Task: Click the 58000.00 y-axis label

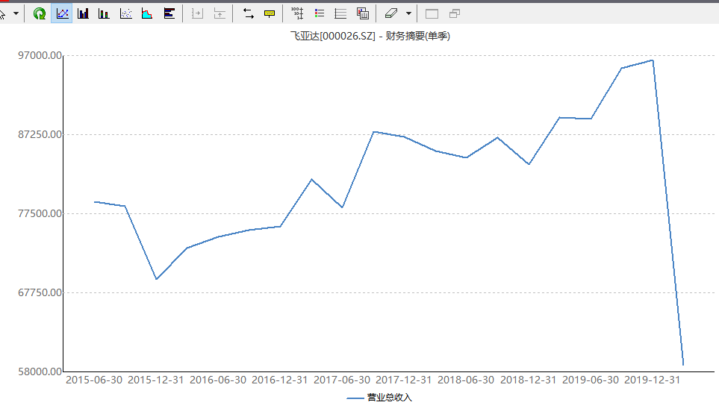Action: (x=40, y=371)
